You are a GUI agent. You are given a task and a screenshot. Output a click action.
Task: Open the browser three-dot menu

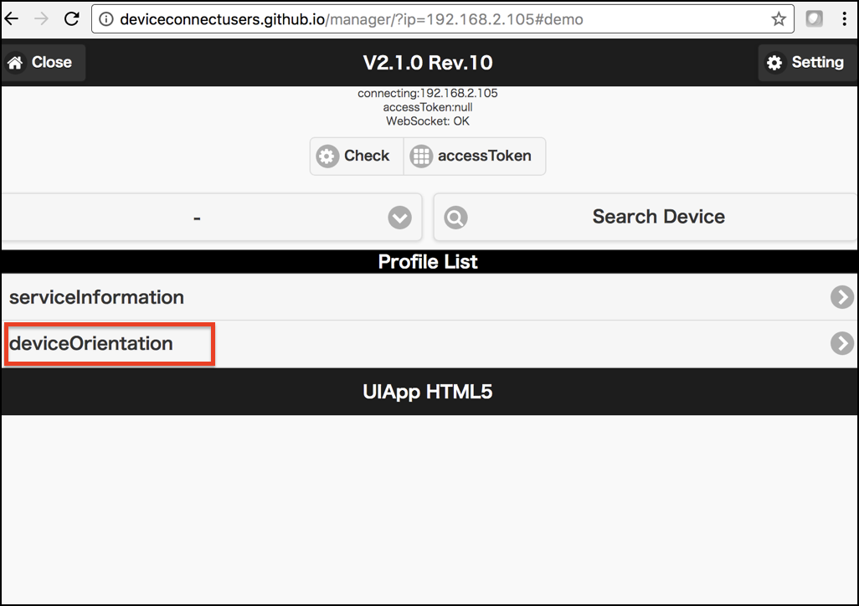click(x=844, y=18)
